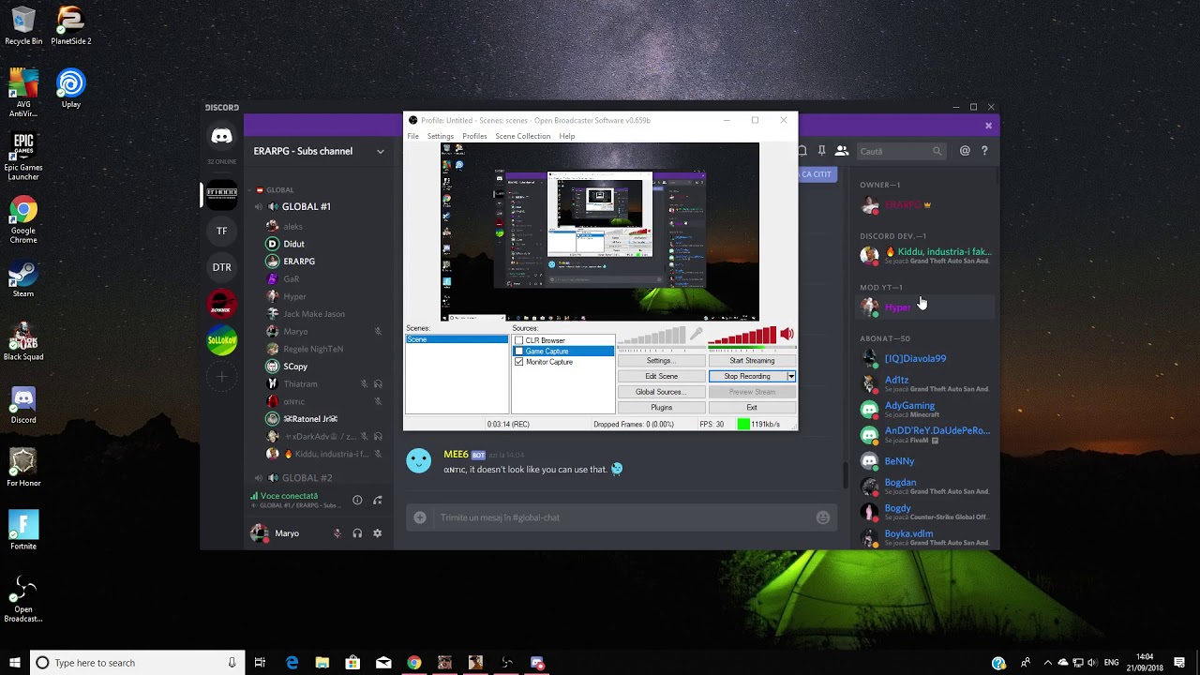
Task: Open the emoji picker in message box
Action: [823, 517]
